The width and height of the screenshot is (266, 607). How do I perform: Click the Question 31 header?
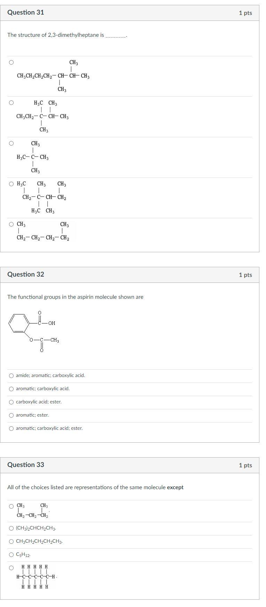pyautogui.click(x=26, y=12)
